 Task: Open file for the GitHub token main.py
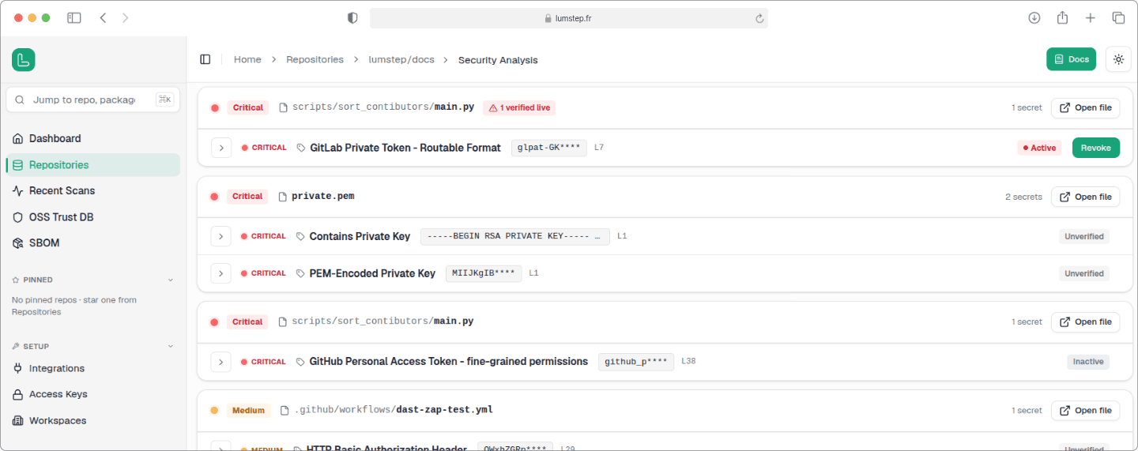click(x=1085, y=321)
